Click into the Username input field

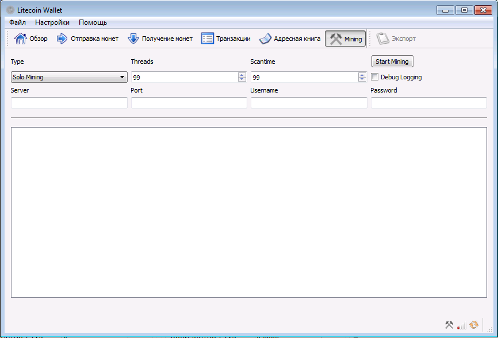[309, 103]
